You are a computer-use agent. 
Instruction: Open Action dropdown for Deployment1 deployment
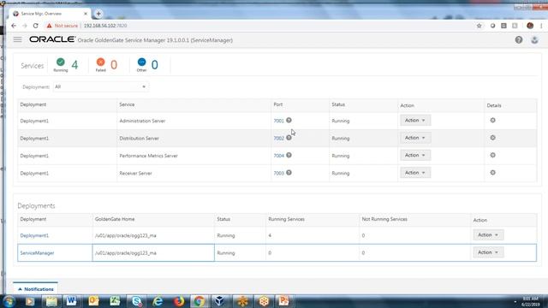[x=488, y=234]
